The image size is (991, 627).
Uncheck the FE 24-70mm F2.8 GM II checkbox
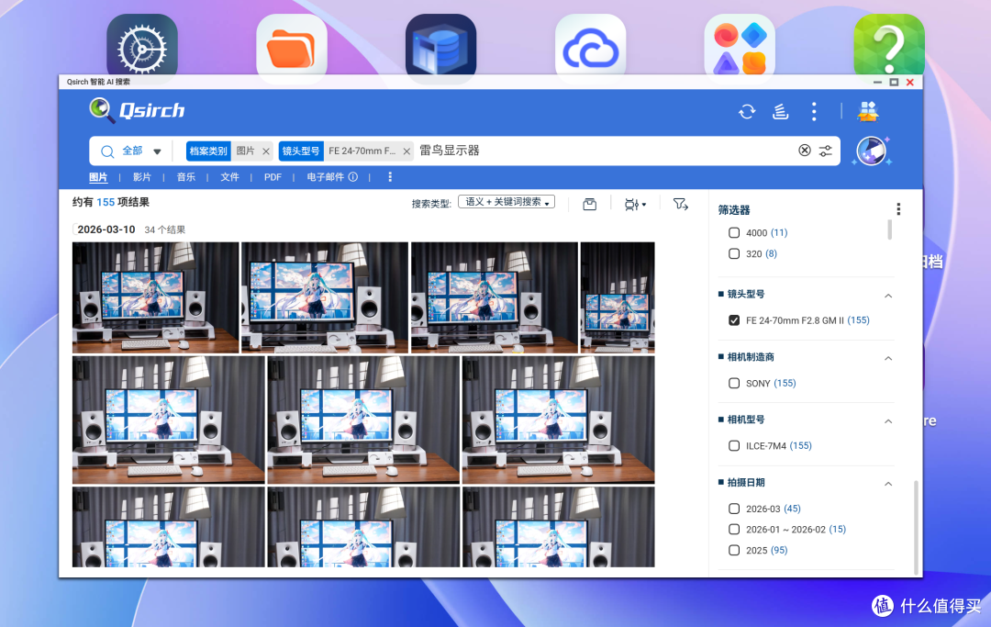[x=734, y=320]
